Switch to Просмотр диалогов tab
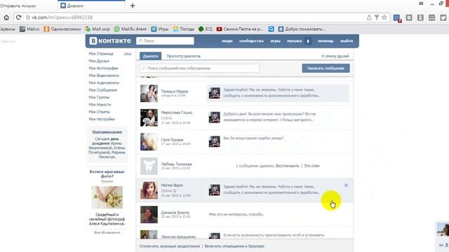This screenshot has height=252, width=449. (x=184, y=56)
